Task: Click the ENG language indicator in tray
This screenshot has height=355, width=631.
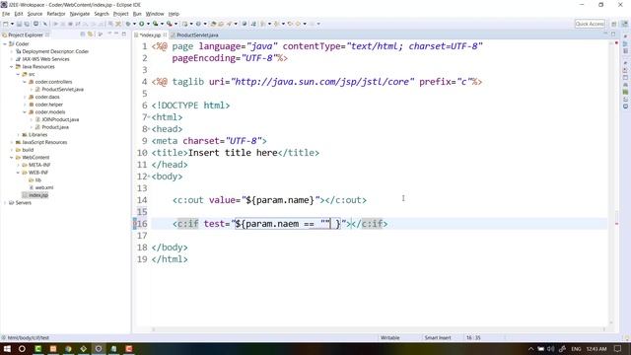Action: [576, 349]
